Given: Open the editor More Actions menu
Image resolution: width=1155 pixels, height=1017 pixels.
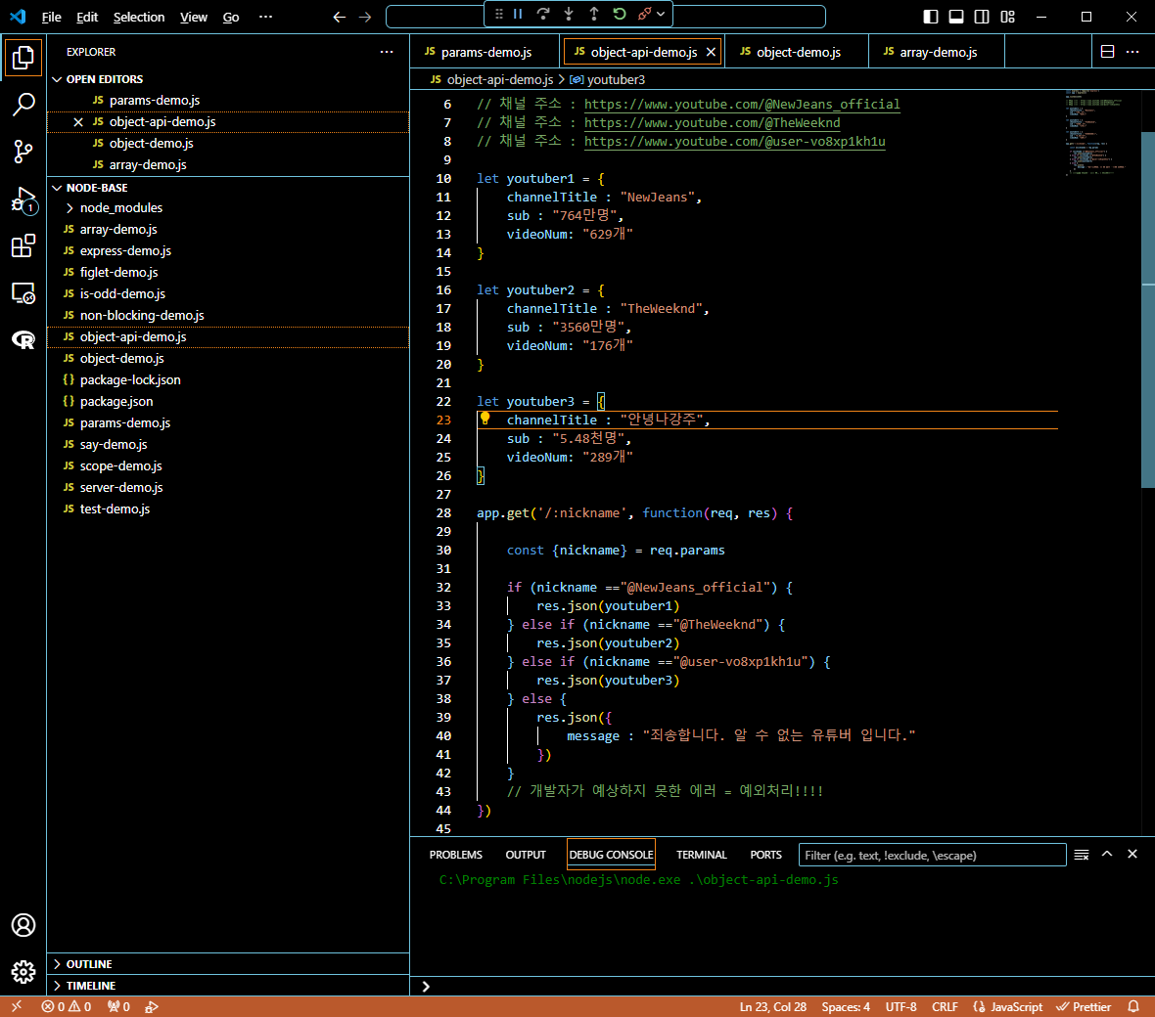Looking at the screenshot, I should [x=1132, y=52].
